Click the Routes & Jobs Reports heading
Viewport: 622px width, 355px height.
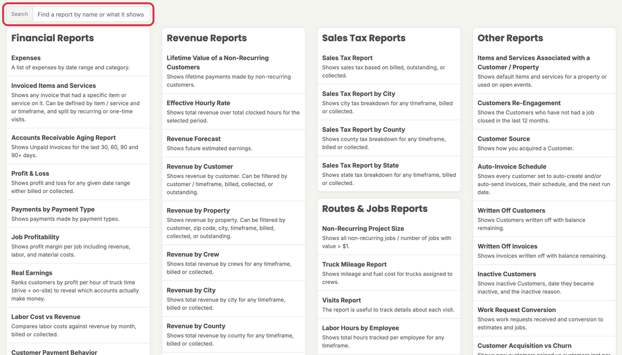(x=375, y=209)
